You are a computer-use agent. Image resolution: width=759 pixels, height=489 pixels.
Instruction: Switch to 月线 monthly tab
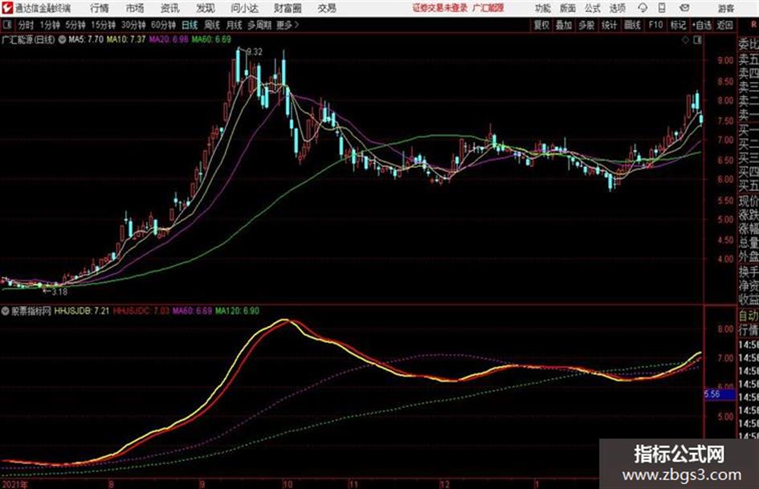(235, 25)
